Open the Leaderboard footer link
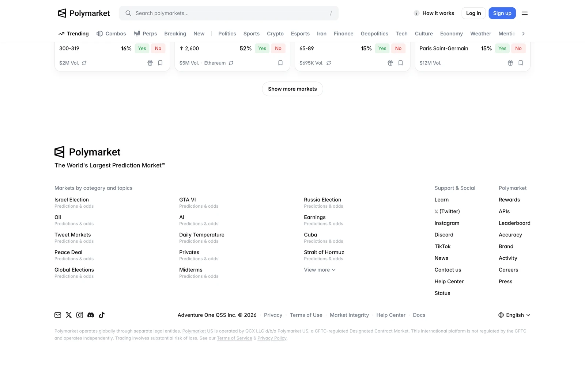The width and height of the screenshot is (585, 365). tap(514, 223)
